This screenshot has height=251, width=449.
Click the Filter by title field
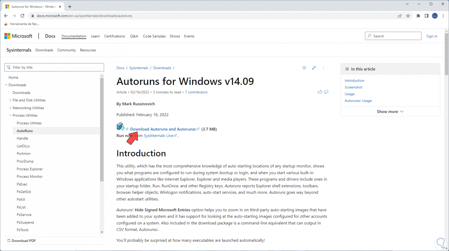point(54,68)
